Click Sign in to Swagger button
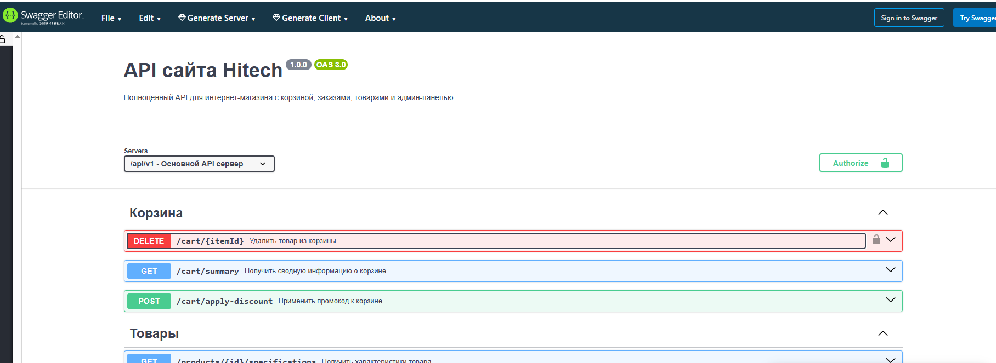Image resolution: width=996 pixels, height=363 pixels. coord(909,18)
